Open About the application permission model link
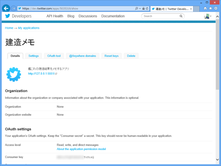Viewport: 221px width, 166px height. pos(81,149)
